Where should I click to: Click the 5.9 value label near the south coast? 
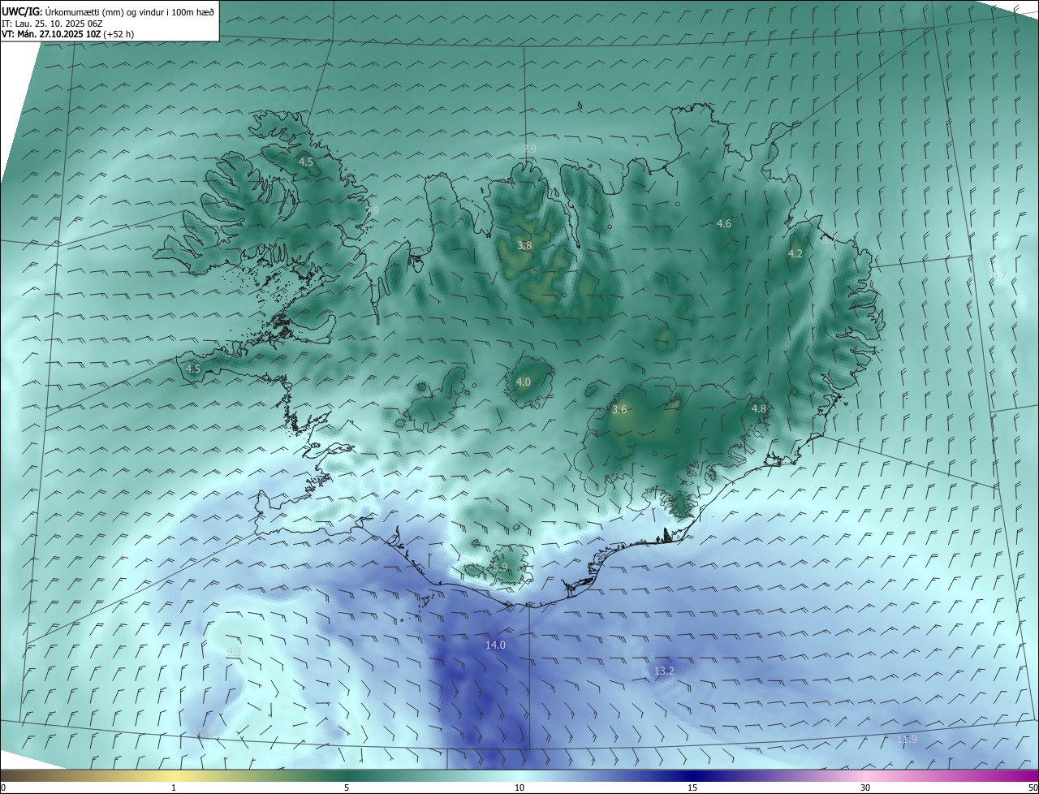[x=500, y=567]
